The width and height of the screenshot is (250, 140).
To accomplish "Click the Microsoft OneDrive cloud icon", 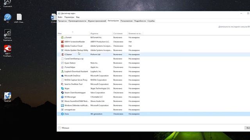I will 62,76.
